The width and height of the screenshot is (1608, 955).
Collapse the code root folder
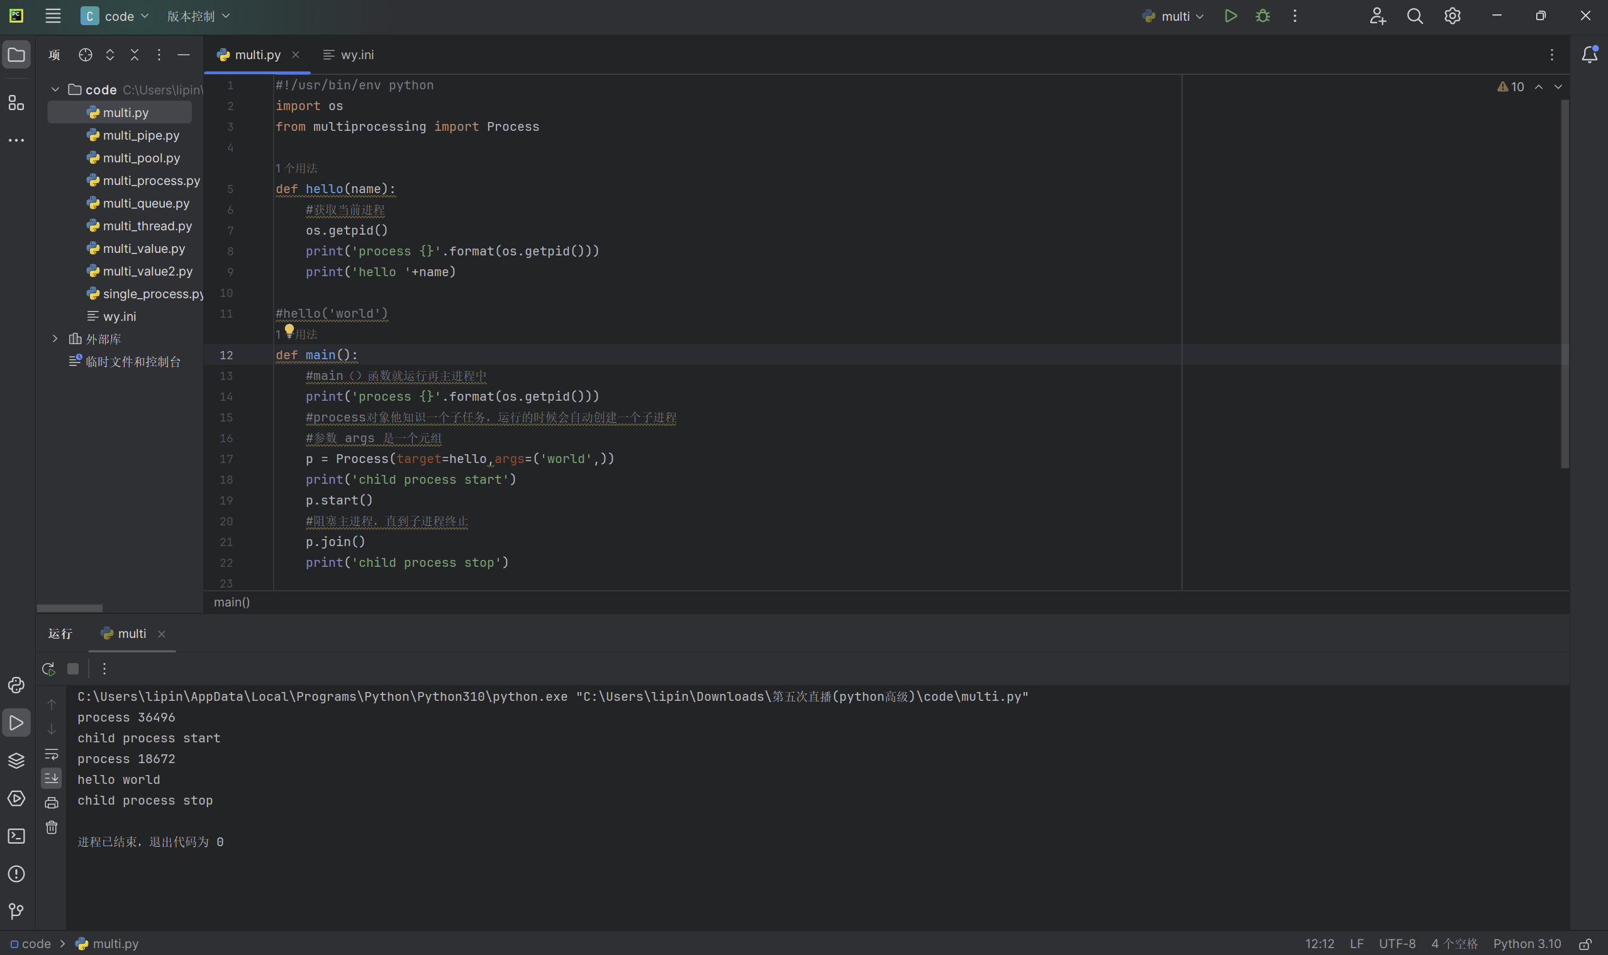point(55,89)
